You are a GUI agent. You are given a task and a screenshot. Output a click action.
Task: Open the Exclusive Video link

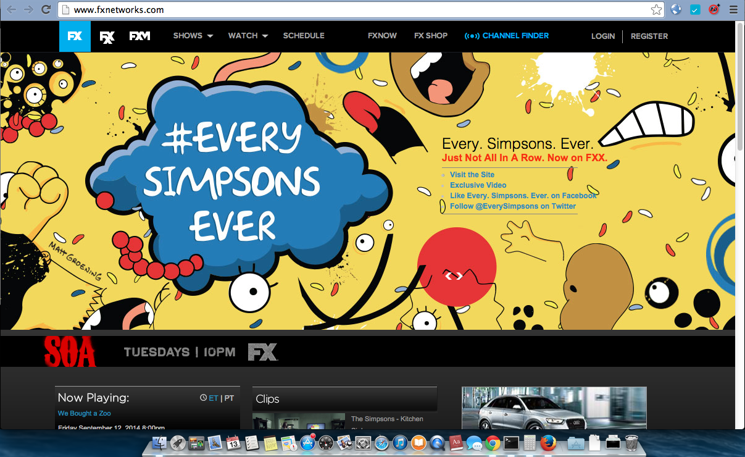[478, 185]
